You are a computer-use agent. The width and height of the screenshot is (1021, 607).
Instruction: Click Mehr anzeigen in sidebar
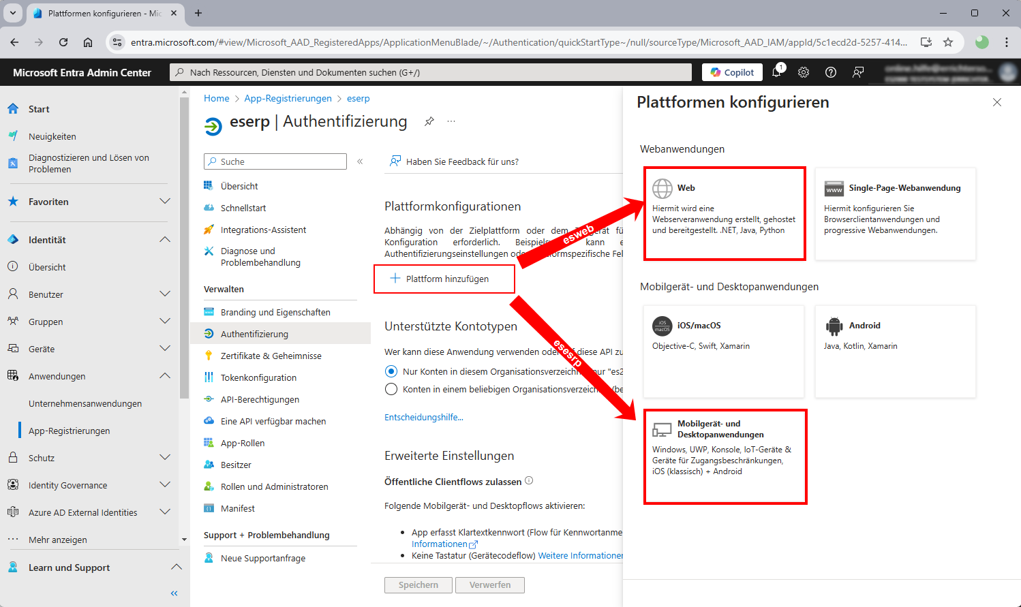58,540
